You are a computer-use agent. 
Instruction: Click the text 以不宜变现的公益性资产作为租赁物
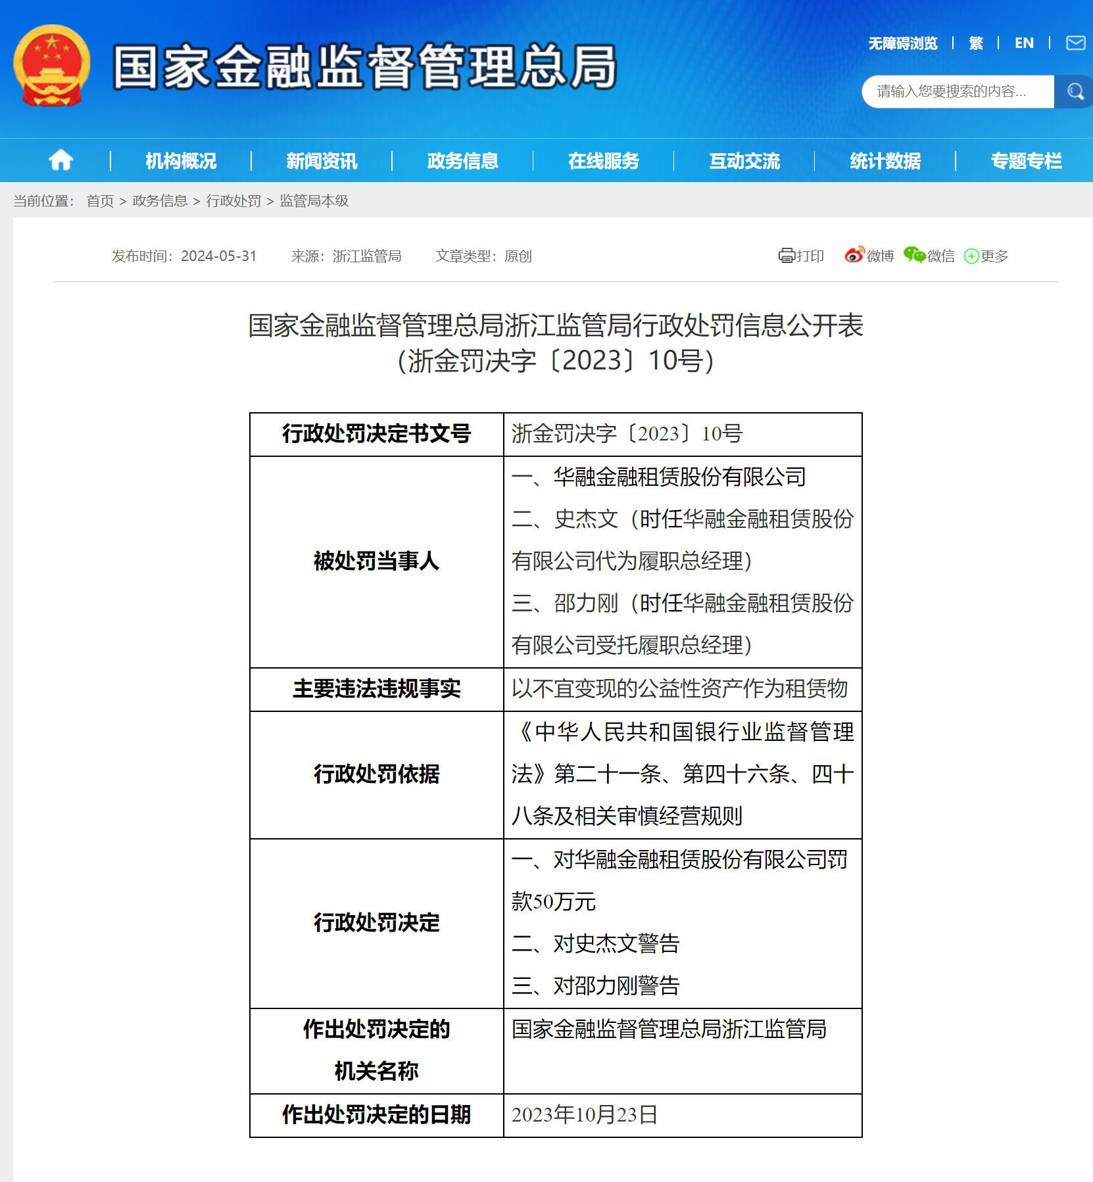(680, 688)
